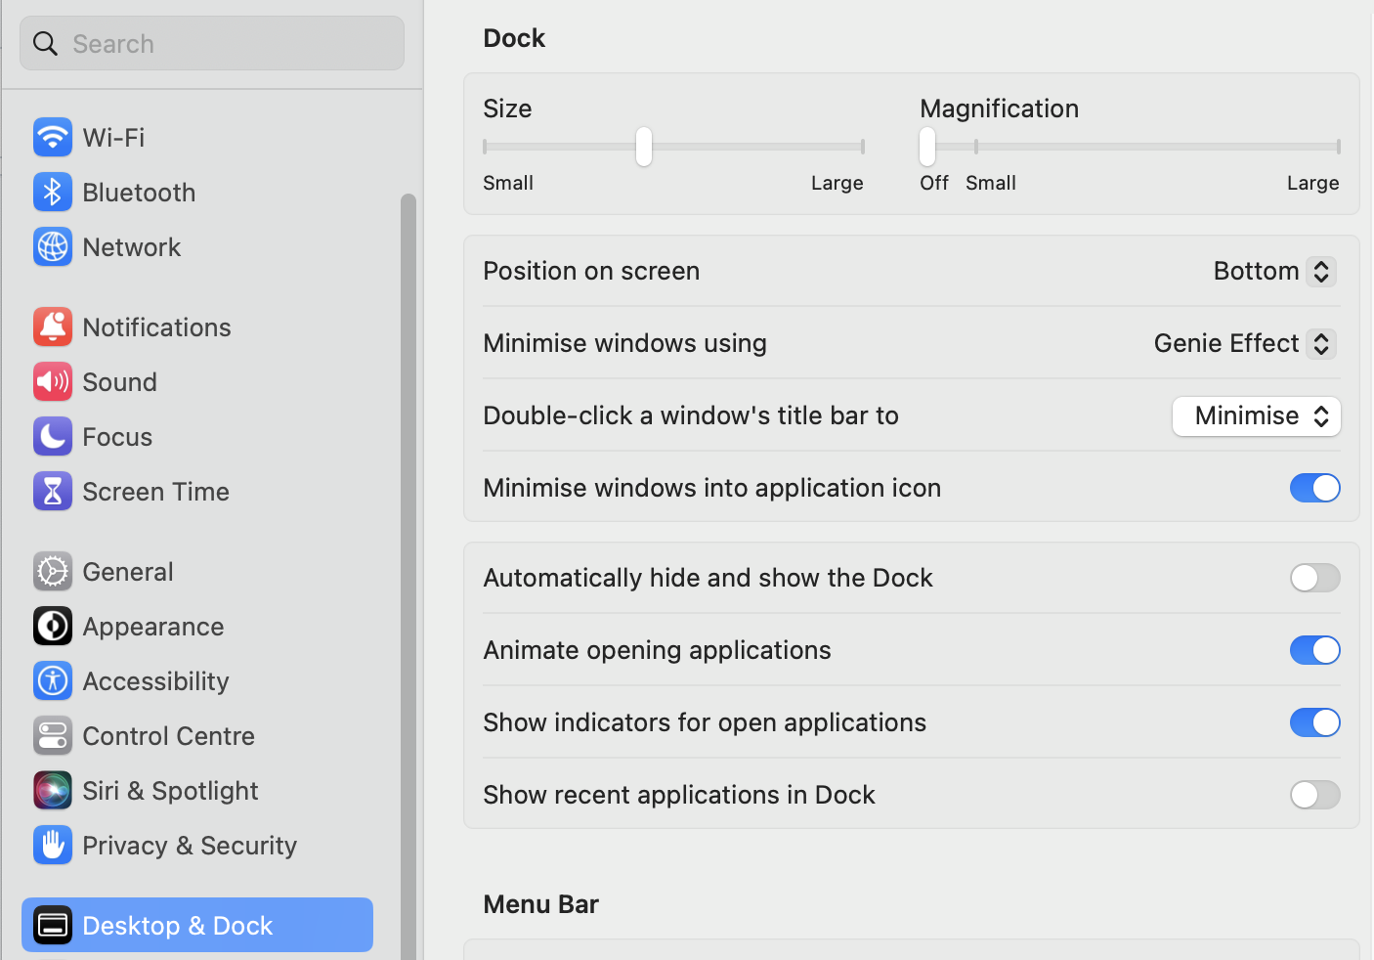1374x960 pixels.
Task: Disable Minimise windows into application icon
Action: pyautogui.click(x=1314, y=488)
